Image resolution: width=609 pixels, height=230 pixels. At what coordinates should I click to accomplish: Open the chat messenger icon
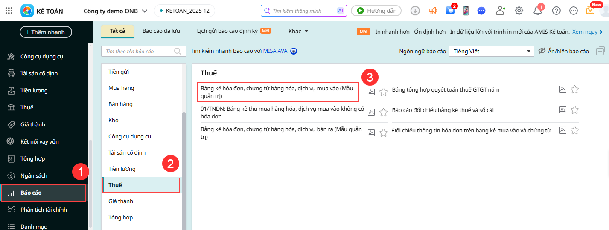(x=481, y=11)
